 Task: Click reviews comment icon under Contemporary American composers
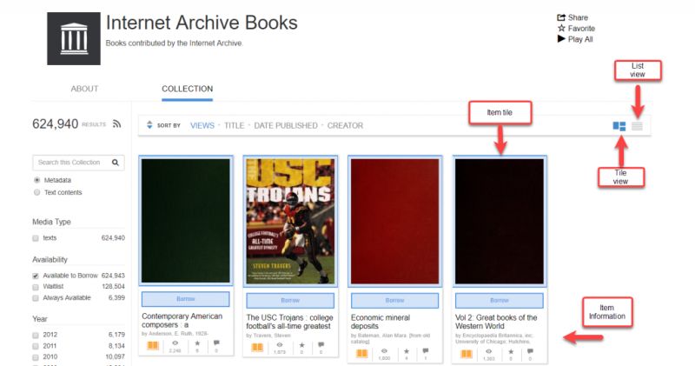pyautogui.click(x=216, y=343)
